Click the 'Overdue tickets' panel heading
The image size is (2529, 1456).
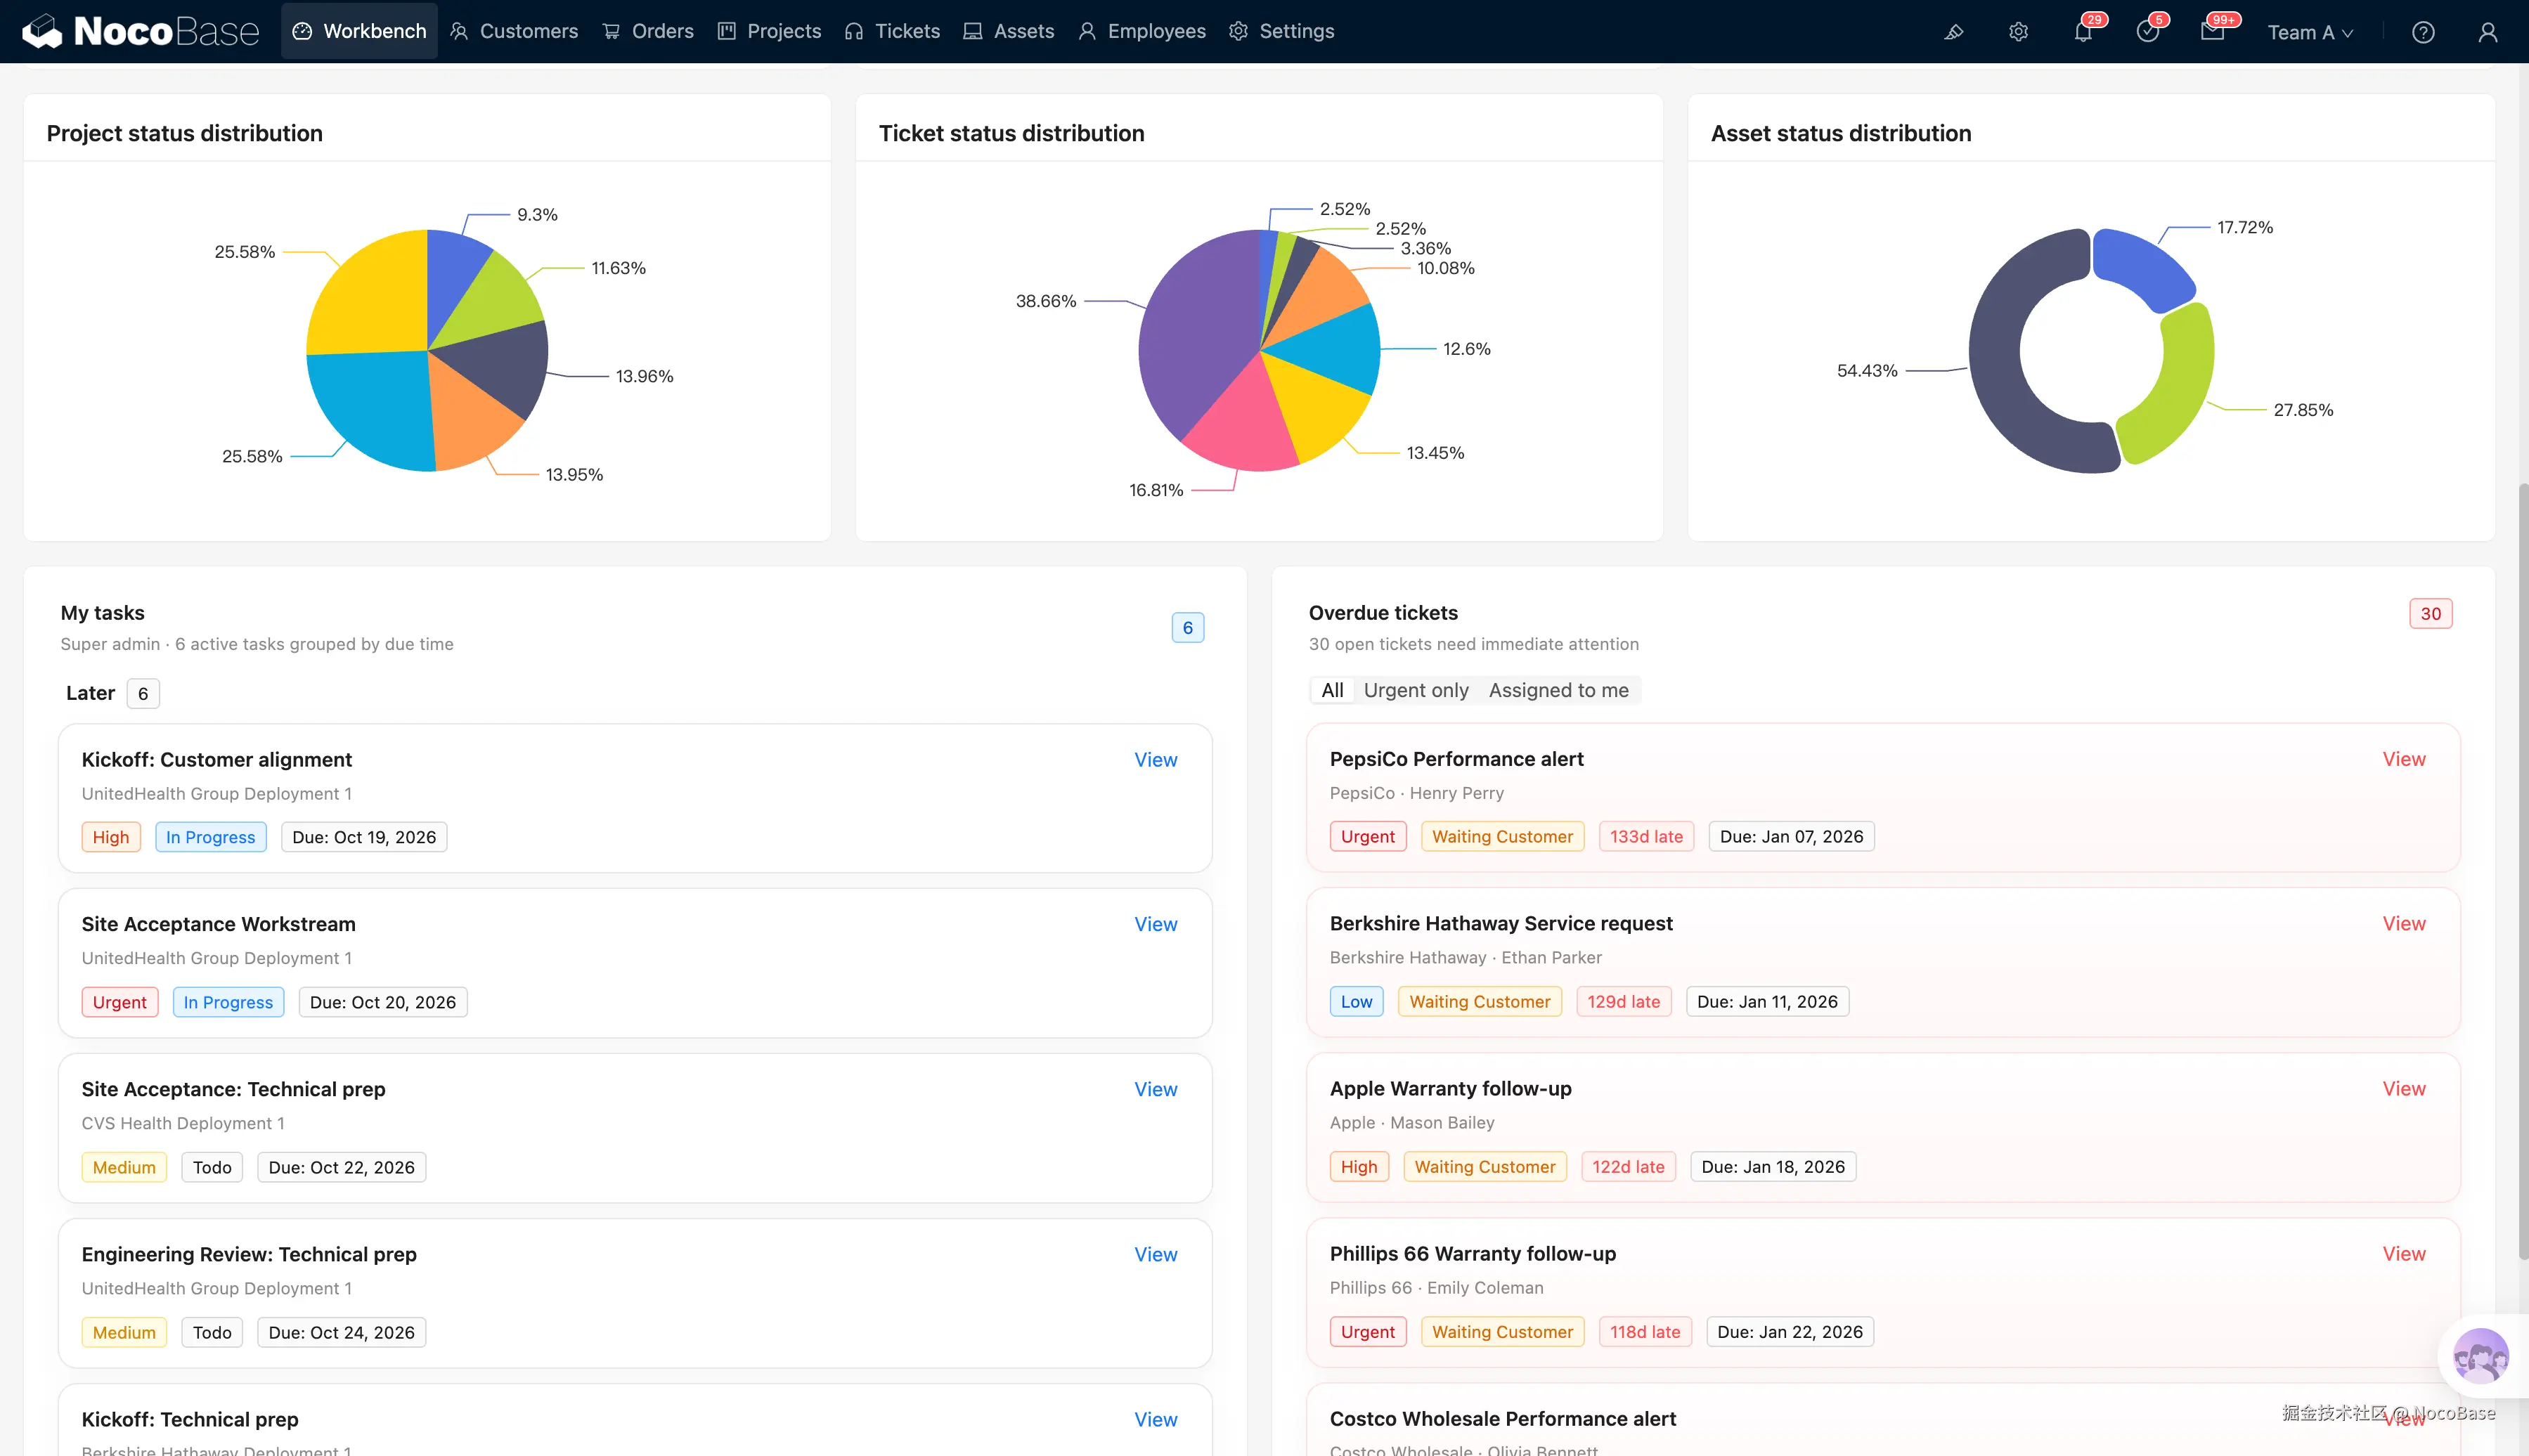[x=1383, y=613]
